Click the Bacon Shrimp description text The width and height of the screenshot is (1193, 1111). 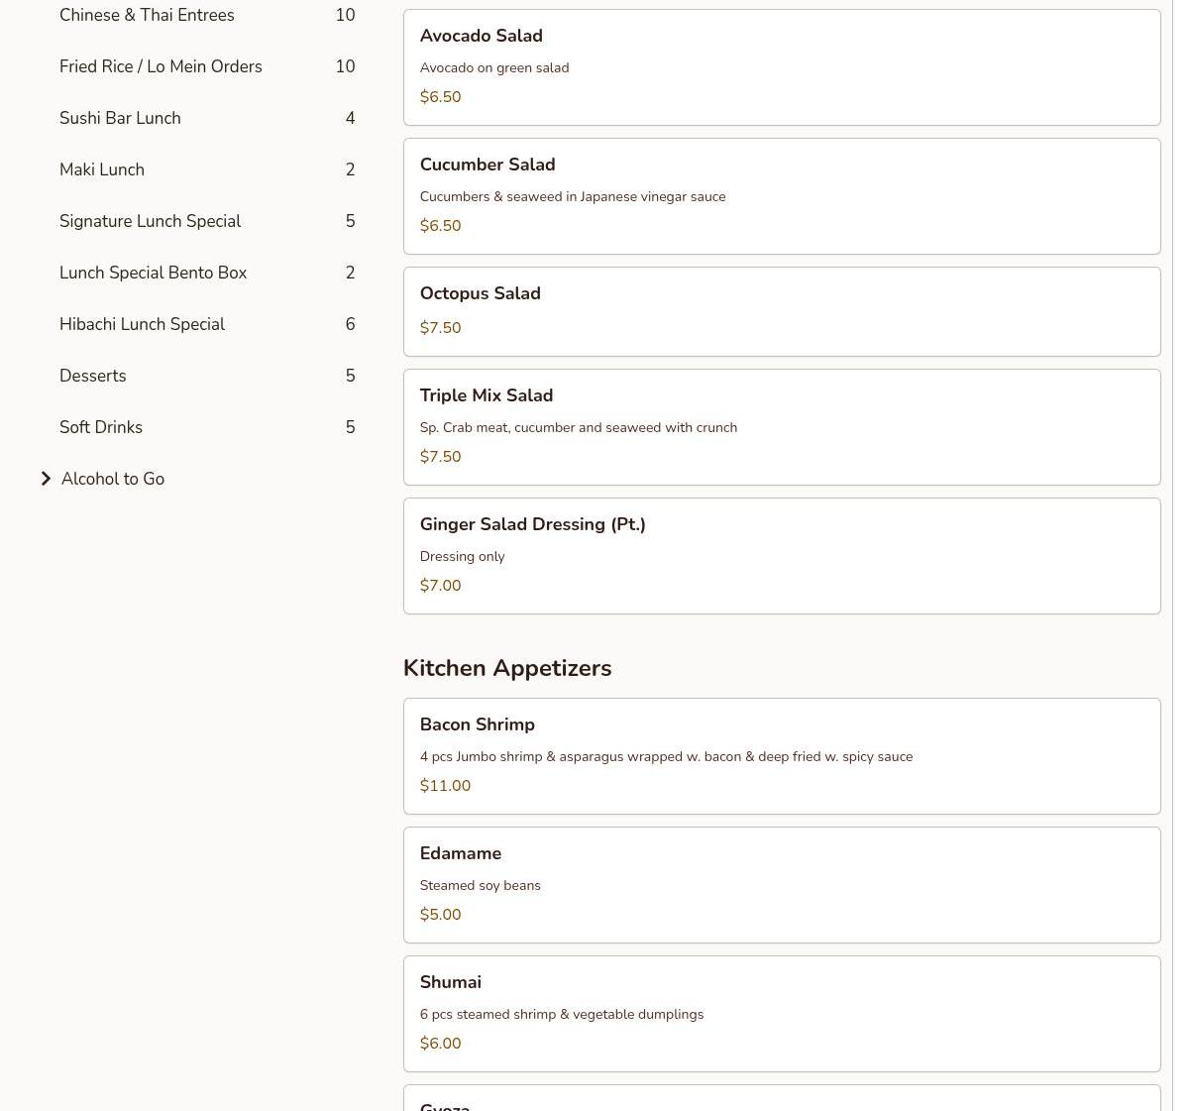point(666,756)
